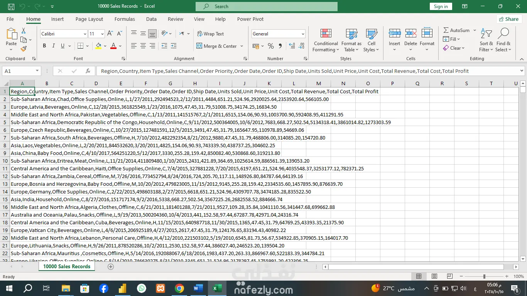Click the Increase Decimal icon

point(292,46)
